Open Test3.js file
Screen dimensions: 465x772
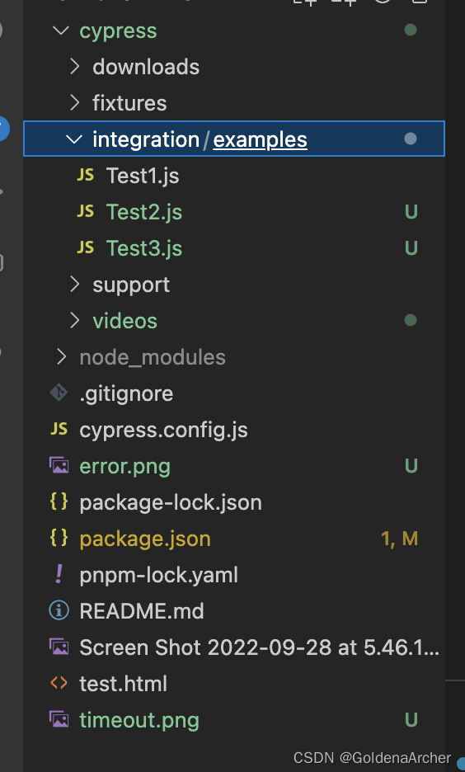[x=144, y=248]
